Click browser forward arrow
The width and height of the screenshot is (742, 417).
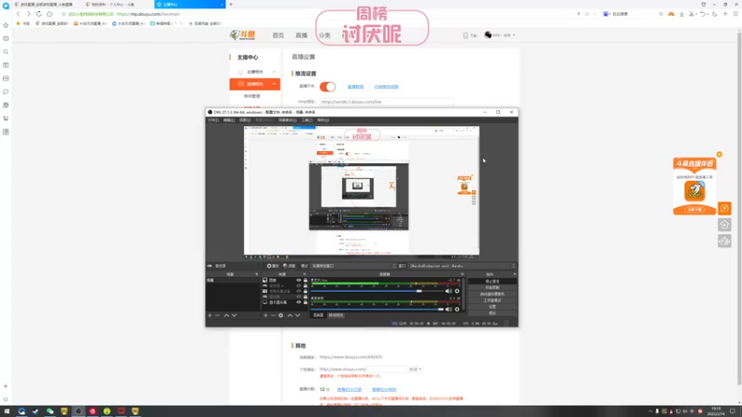click(x=29, y=14)
